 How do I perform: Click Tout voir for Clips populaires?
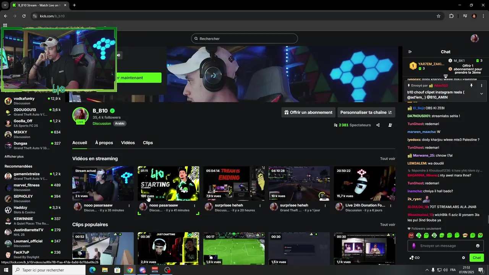387,225
